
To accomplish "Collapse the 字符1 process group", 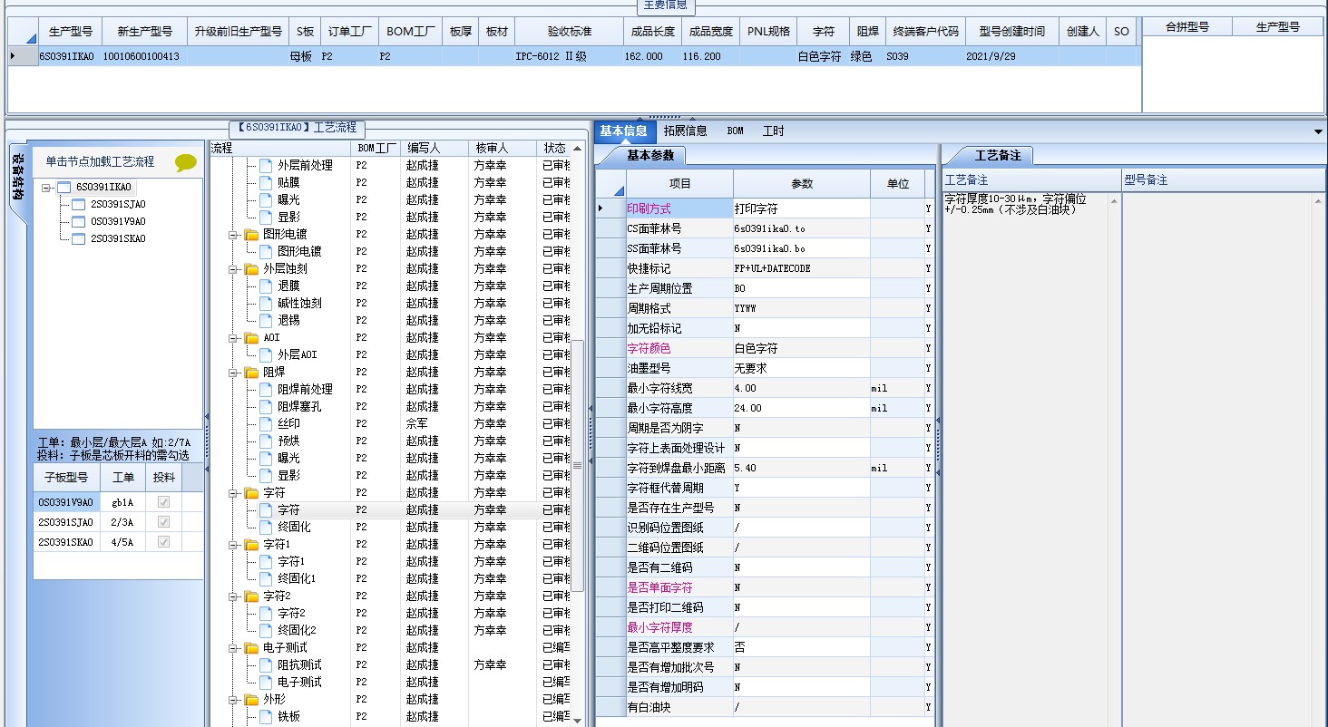I will pyautogui.click(x=234, y=544).
